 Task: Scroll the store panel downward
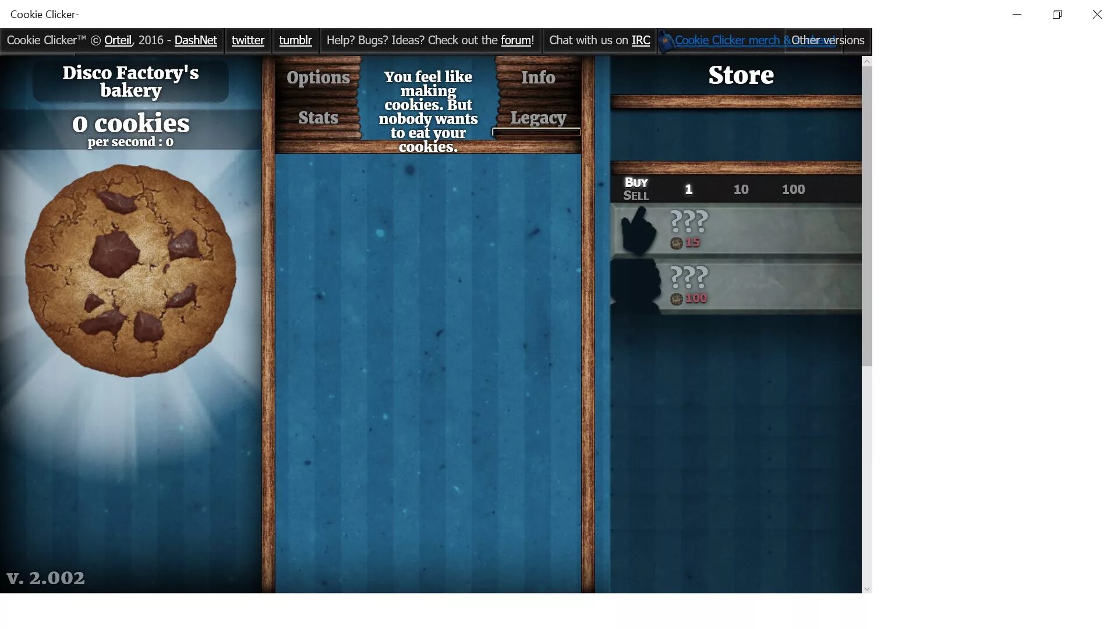click(x=867, y=588)
